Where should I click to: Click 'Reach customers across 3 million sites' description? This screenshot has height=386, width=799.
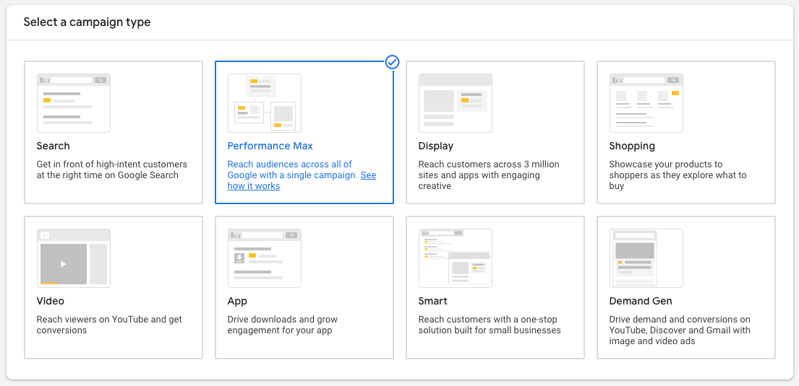tap(489, 175)
